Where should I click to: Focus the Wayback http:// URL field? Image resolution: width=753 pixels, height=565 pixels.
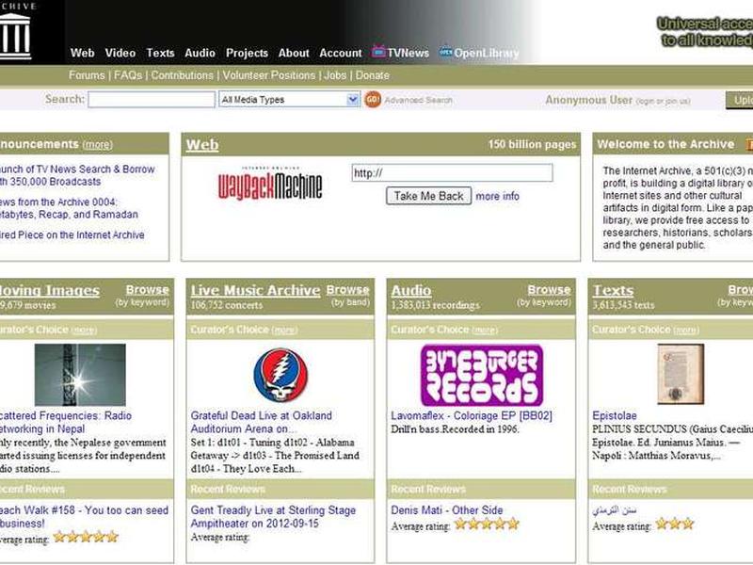452,173
